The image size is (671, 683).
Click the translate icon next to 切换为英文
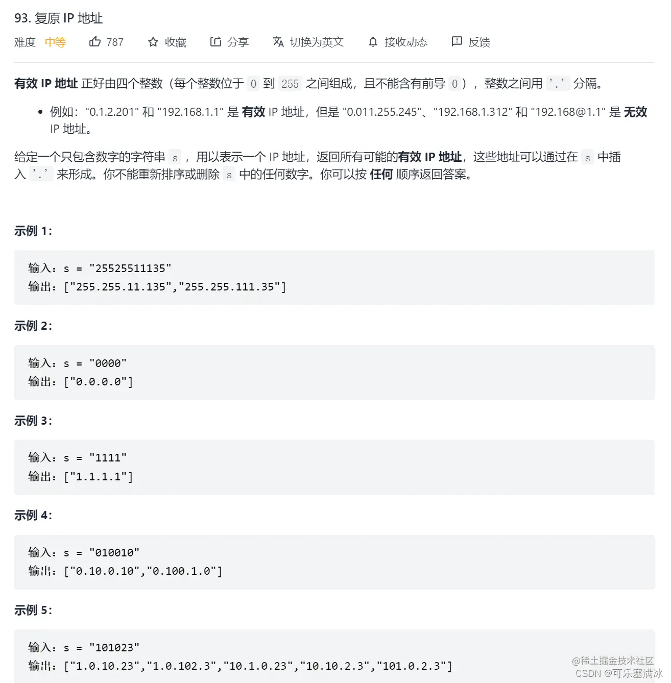click(x=278, y=42)
